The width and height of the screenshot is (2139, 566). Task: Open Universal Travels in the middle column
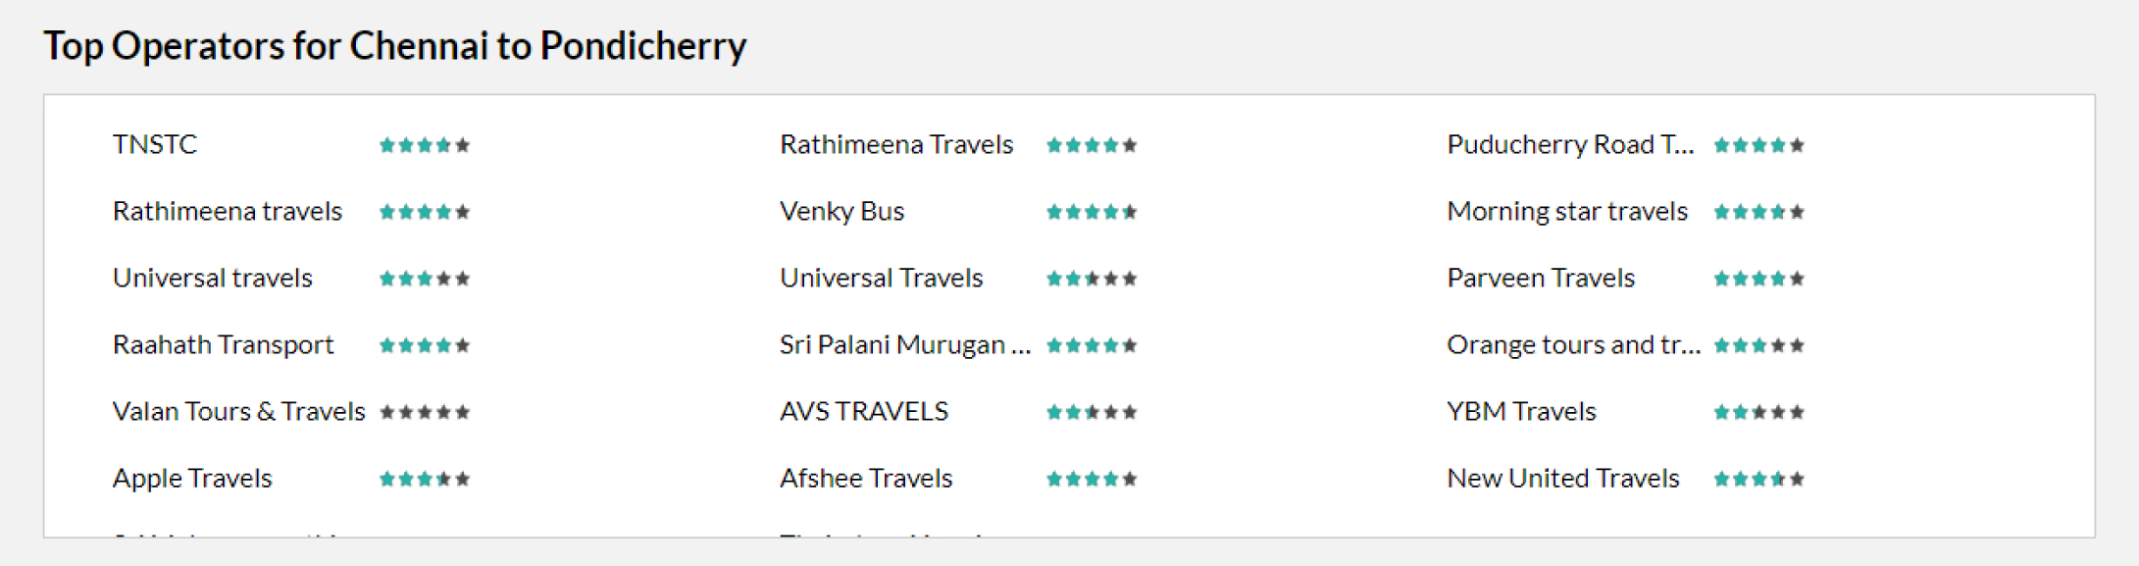click(881, 279)
